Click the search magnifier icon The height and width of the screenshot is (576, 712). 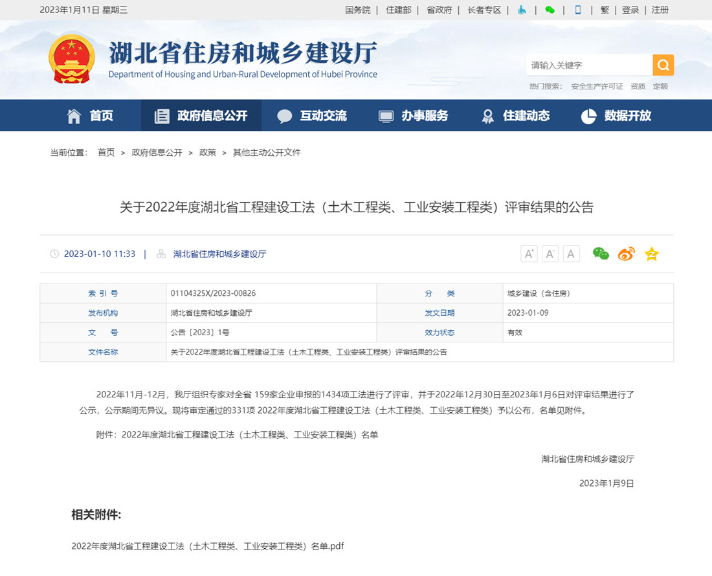pos(663,65)
